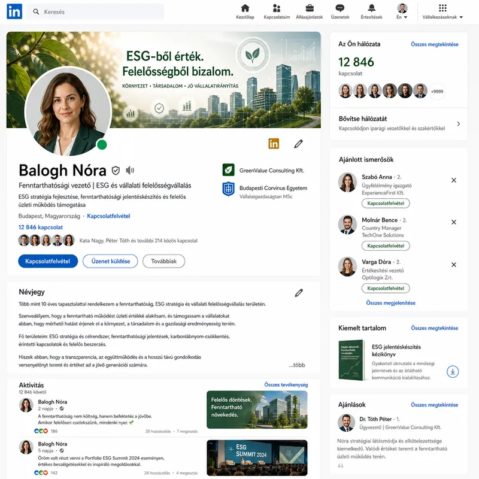Image resolution: width=479 pixels, height=479 pixels.
Task: Open Varga Dóra's avatar photo
Action: pyautogui.click(x=347, y=266)
